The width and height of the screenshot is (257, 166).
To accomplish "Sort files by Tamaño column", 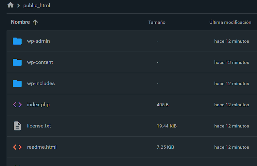I will [157, 22].
